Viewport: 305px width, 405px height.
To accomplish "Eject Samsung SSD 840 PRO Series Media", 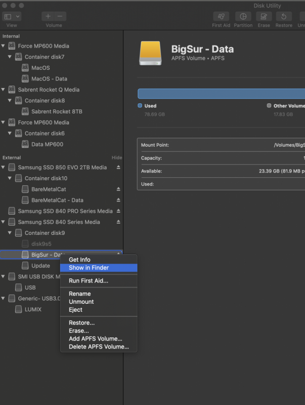I will 118,211.
